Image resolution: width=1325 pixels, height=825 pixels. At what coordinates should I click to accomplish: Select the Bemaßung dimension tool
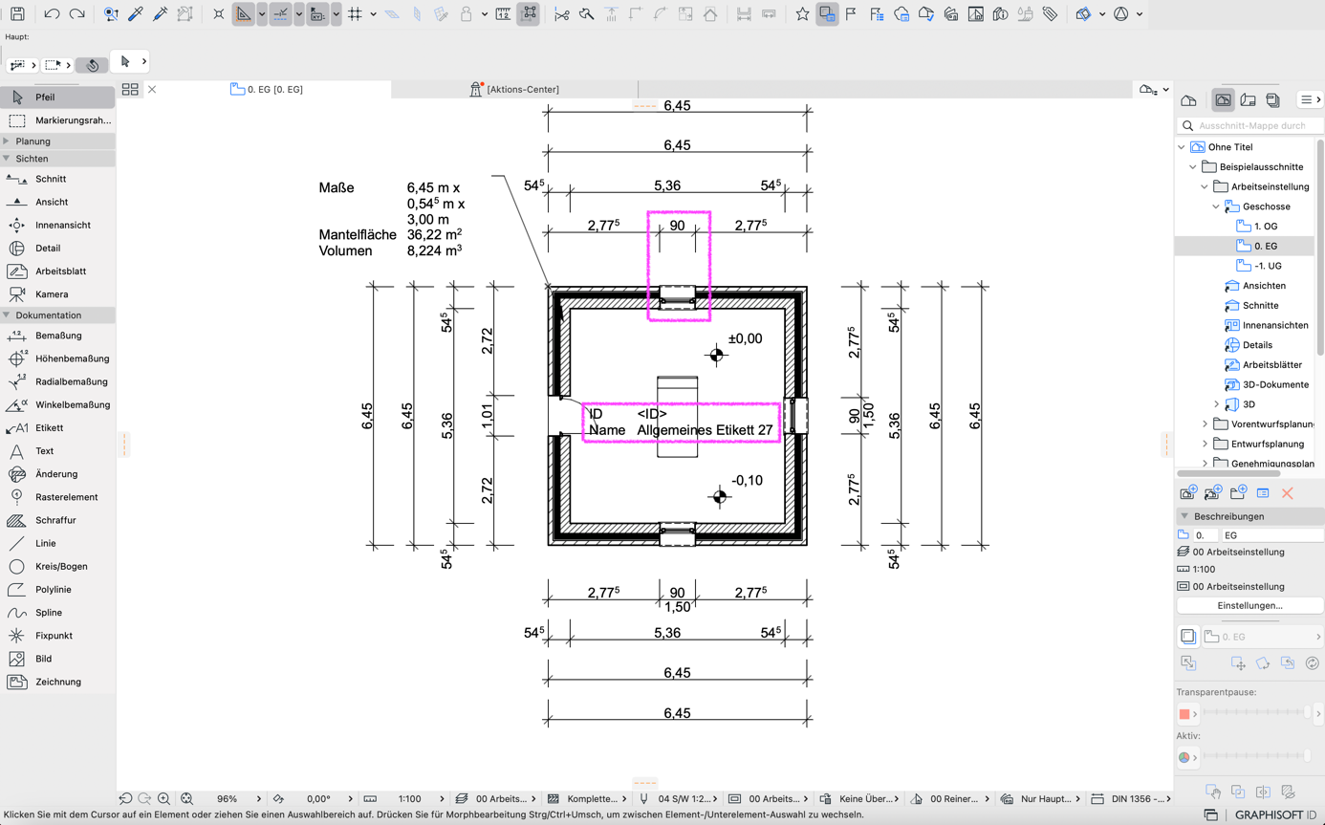pyautogui.click(x=57, y=336)
